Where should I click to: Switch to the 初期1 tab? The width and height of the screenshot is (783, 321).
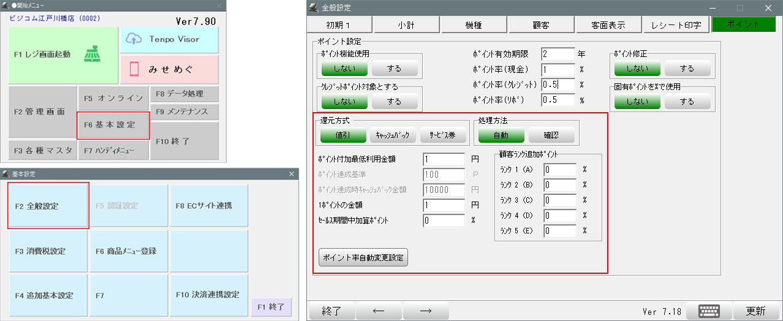point(339,25)
